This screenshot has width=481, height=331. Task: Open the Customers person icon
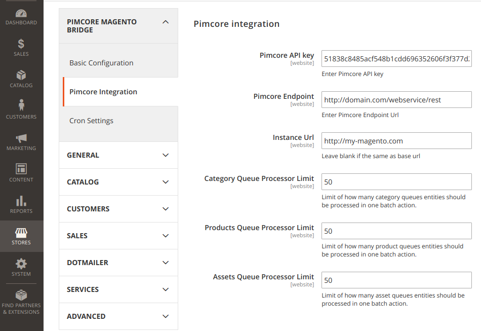(x=21, y=105)
